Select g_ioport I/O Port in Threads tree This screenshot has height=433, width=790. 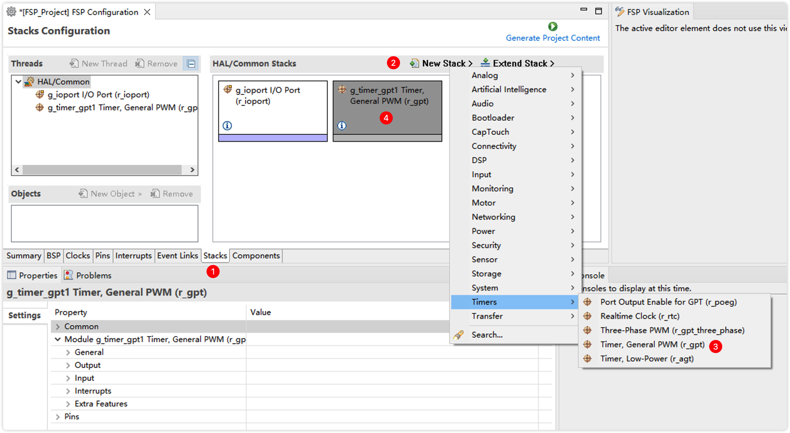pyautogui.click(x=98, y=95)
